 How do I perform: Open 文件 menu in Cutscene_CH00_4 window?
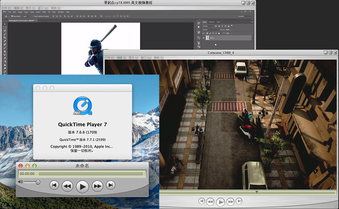[109, 58]
